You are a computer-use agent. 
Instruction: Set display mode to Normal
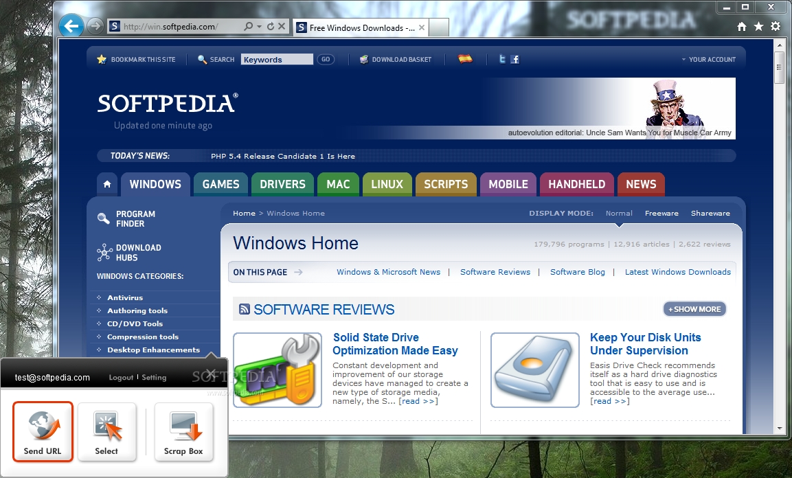pyautogui.click(x=619, y=213)
